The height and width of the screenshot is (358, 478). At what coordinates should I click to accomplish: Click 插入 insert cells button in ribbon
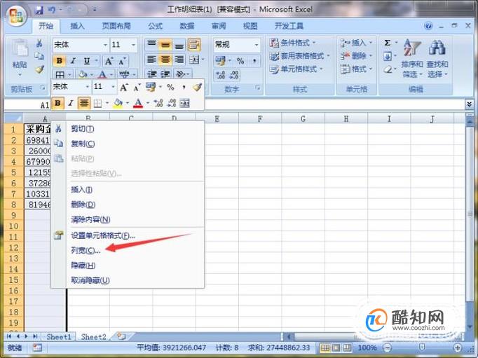point(356,43)
